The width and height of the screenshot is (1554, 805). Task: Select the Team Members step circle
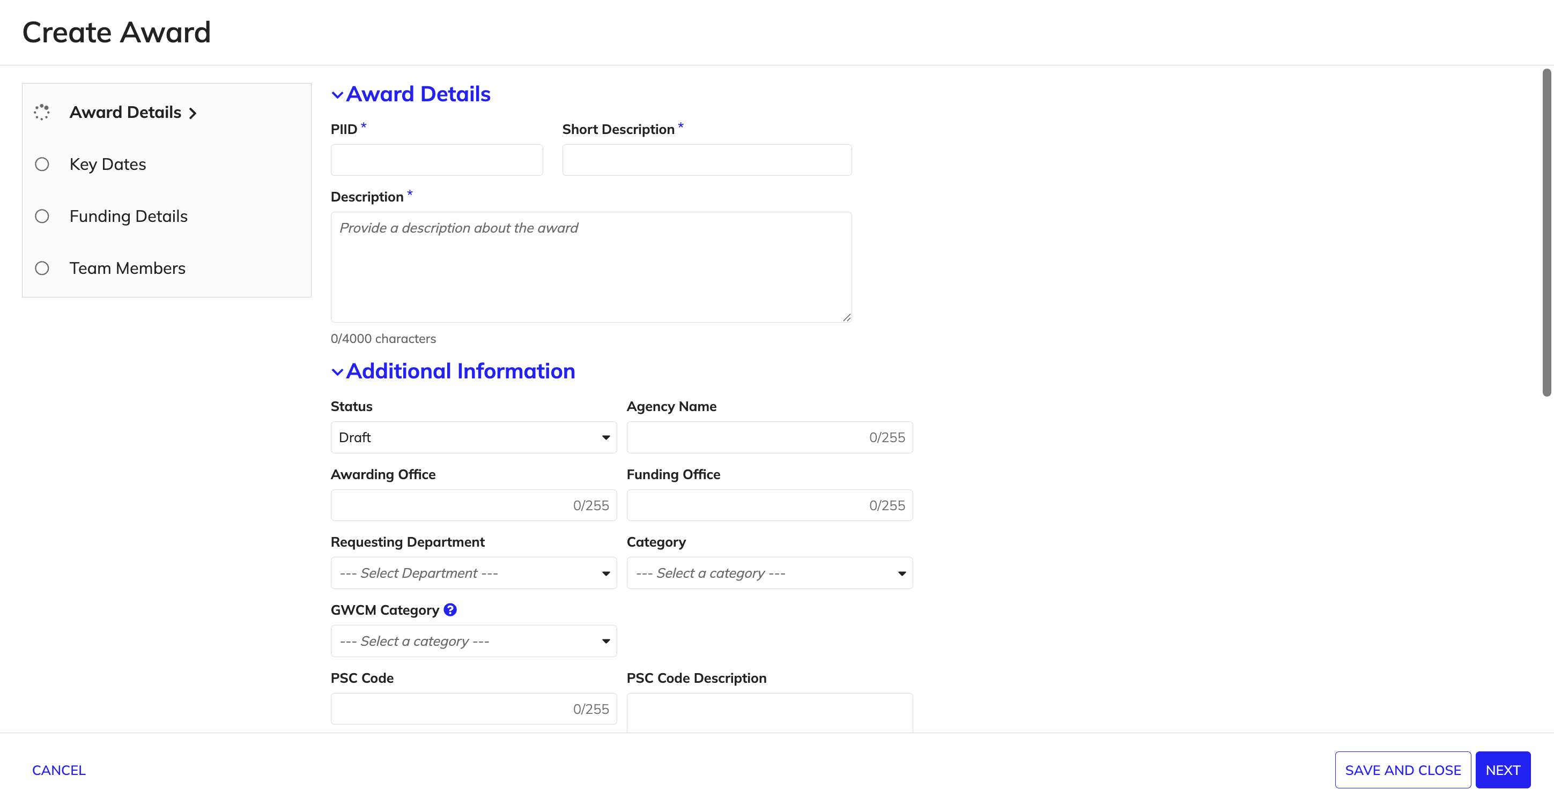[42, 269]
